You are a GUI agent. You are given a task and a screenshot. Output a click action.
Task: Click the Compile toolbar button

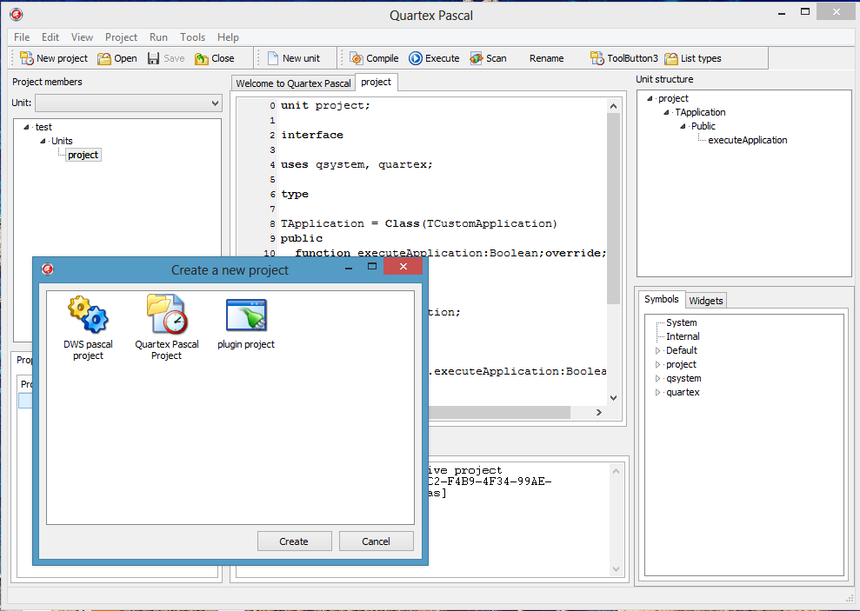coord(374,58)
